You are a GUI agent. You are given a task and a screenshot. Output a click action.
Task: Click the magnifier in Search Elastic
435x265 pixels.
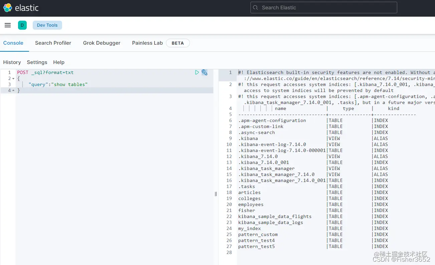coord(256,8)
